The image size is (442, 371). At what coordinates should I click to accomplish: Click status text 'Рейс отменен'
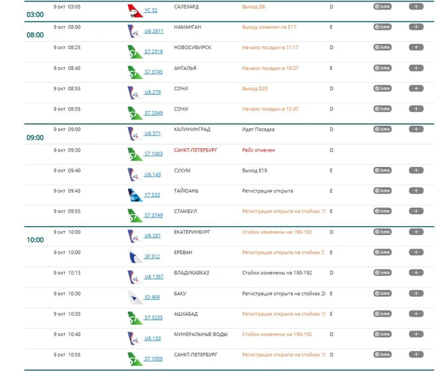[x=259, y=150]
